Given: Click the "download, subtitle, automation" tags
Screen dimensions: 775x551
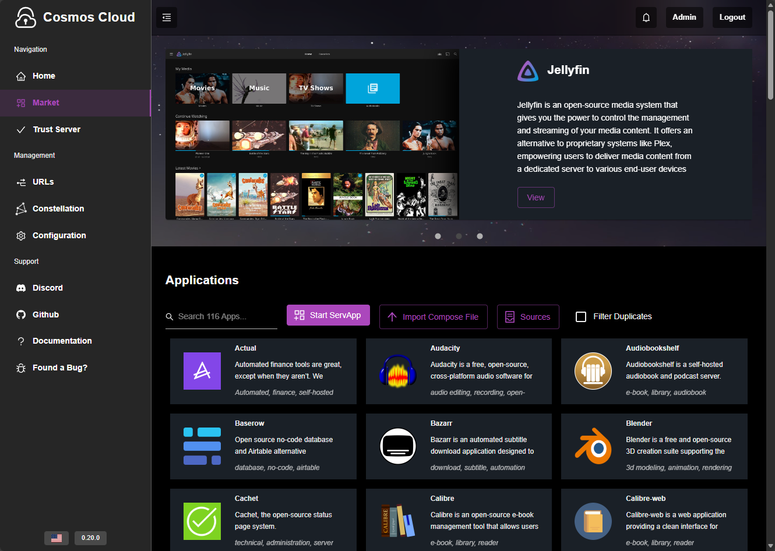Looking at the screenshot, I should pyautogui.click(x=478, y=468).
